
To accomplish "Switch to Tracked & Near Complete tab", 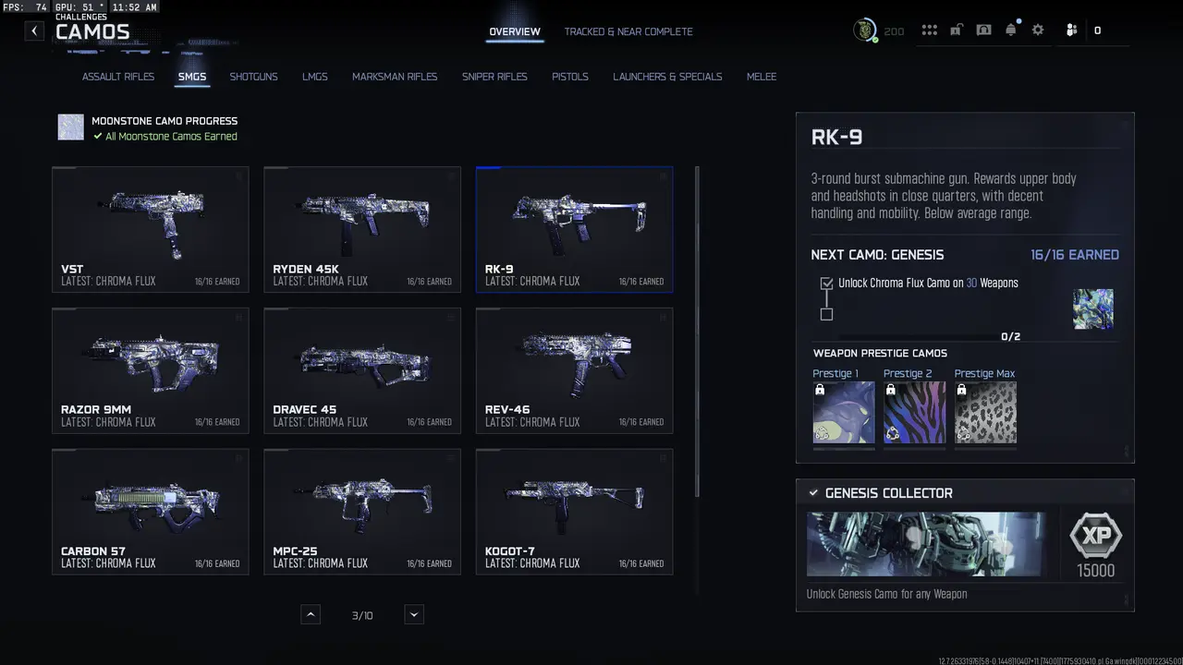I will click(628, 31).
